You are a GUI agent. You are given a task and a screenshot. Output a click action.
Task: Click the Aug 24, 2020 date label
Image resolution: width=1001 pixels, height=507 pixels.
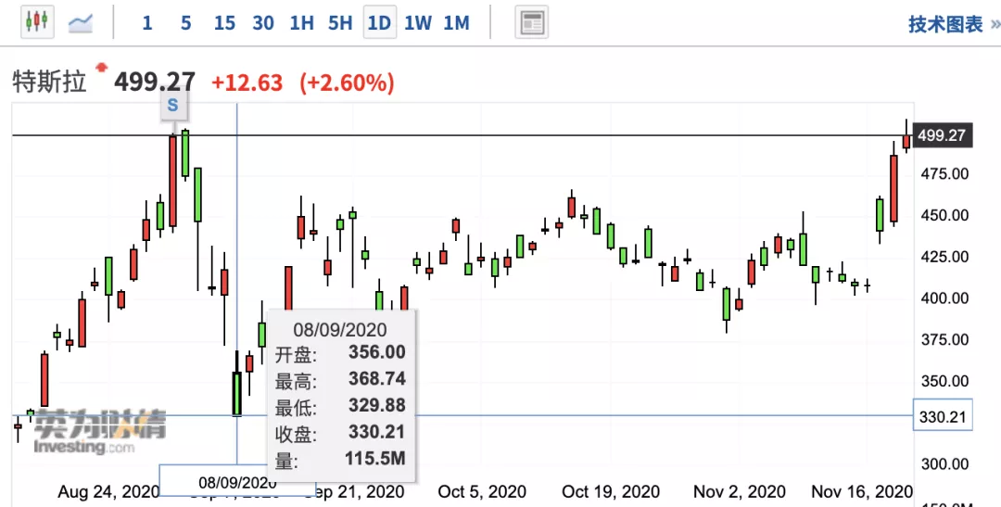point(108,491)
